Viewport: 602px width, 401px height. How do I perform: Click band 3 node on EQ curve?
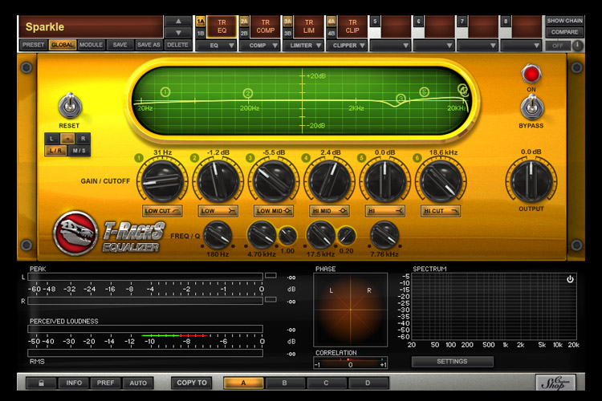(401, 98)
